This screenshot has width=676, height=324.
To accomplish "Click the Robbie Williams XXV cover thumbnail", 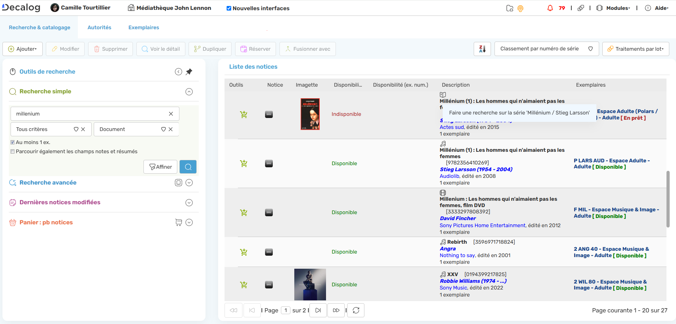I will click(x=310, y=285).
